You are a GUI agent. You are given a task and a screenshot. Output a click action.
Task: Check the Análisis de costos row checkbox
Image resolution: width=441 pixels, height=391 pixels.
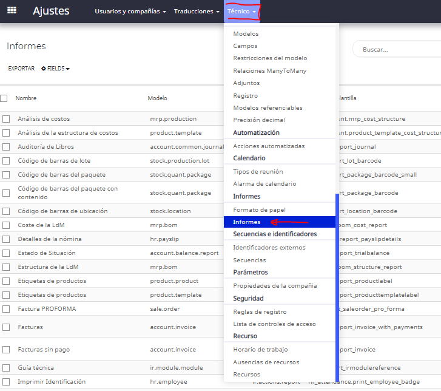click(6, 119)
